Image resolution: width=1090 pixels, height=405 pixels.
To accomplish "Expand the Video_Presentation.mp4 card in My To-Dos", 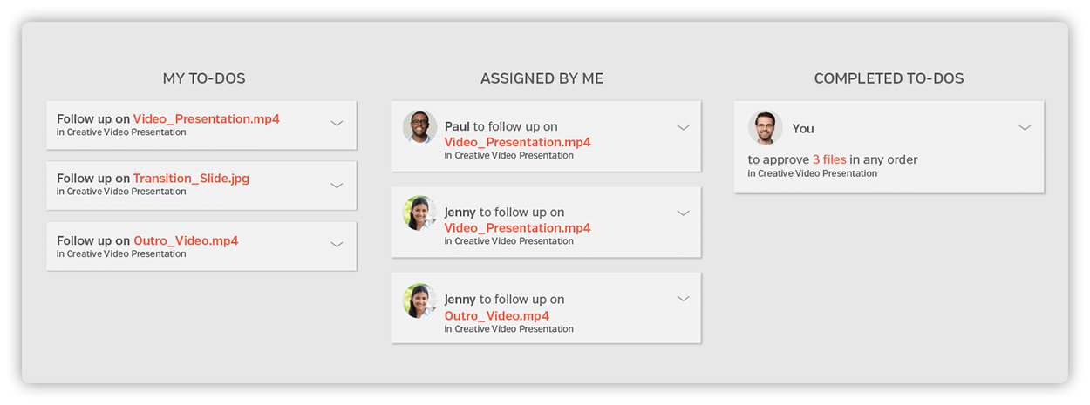I will 337,124.
